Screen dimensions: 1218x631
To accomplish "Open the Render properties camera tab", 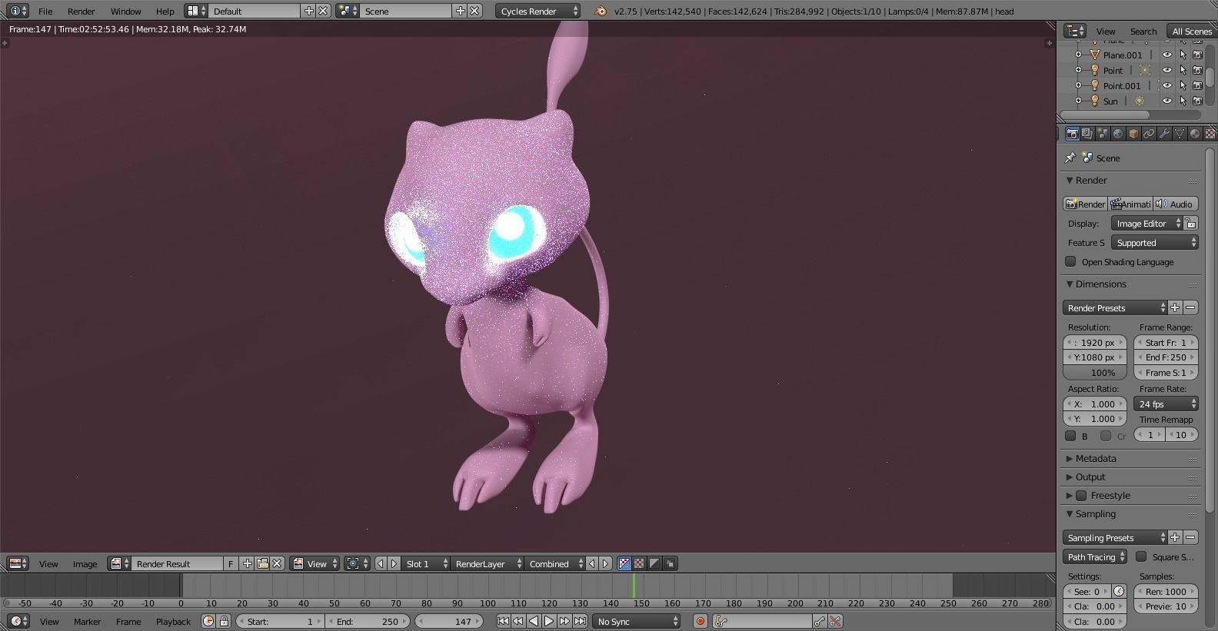I will click(1072, 134).
